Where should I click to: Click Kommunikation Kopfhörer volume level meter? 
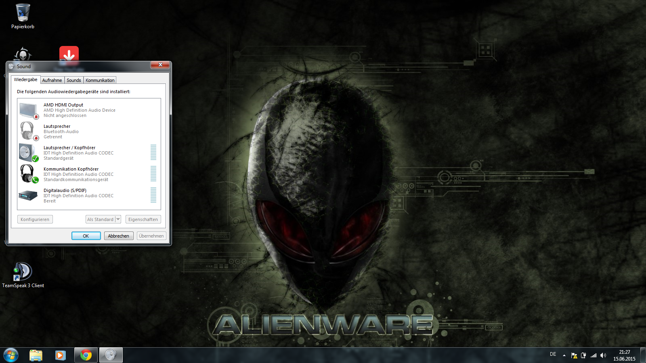point(153,173)
